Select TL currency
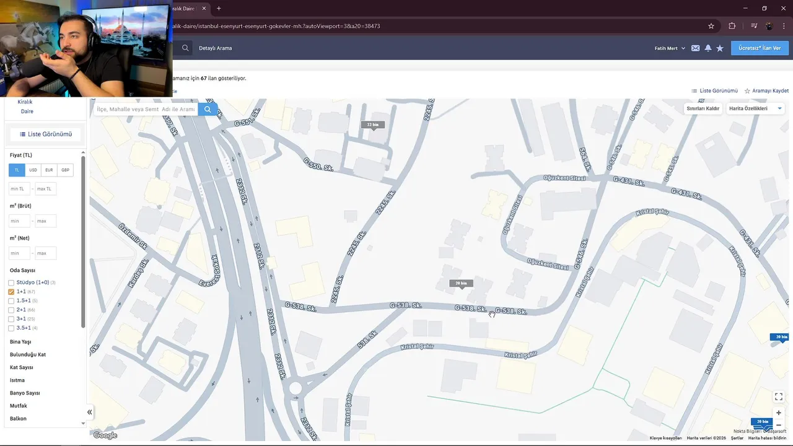This screenshot has height=446, width=793. [17, 170]
